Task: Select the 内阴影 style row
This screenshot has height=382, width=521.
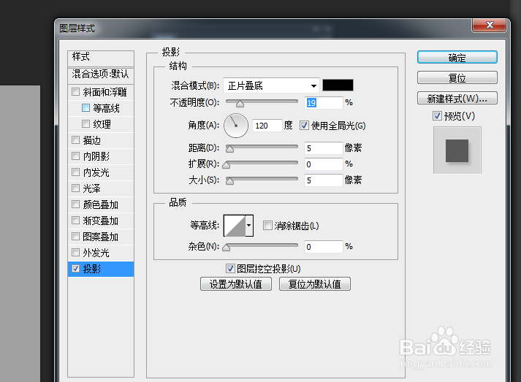Action: 101,156
